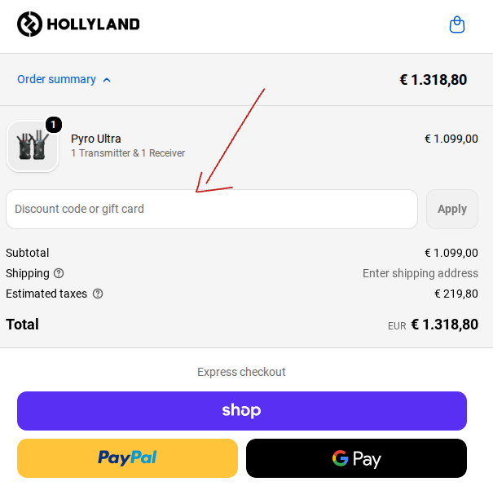
Task: Select the black Google Pay button
Action: click(356, 458)
